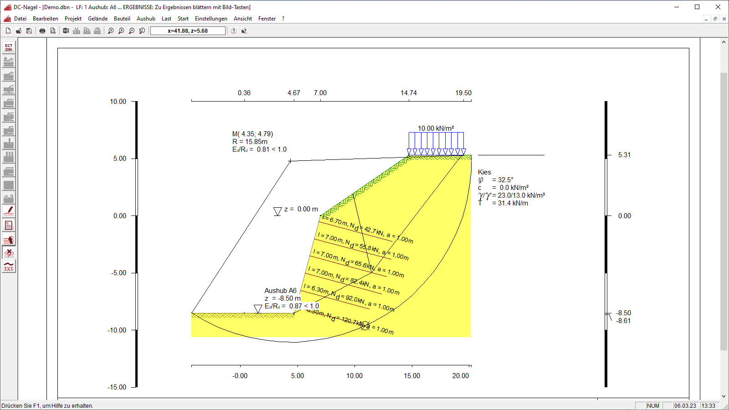The height and width of the screenshot is (410, 729).
Task: Click the red document page sidebar icon
Action: pyautogui.click(x=9, y=225)
